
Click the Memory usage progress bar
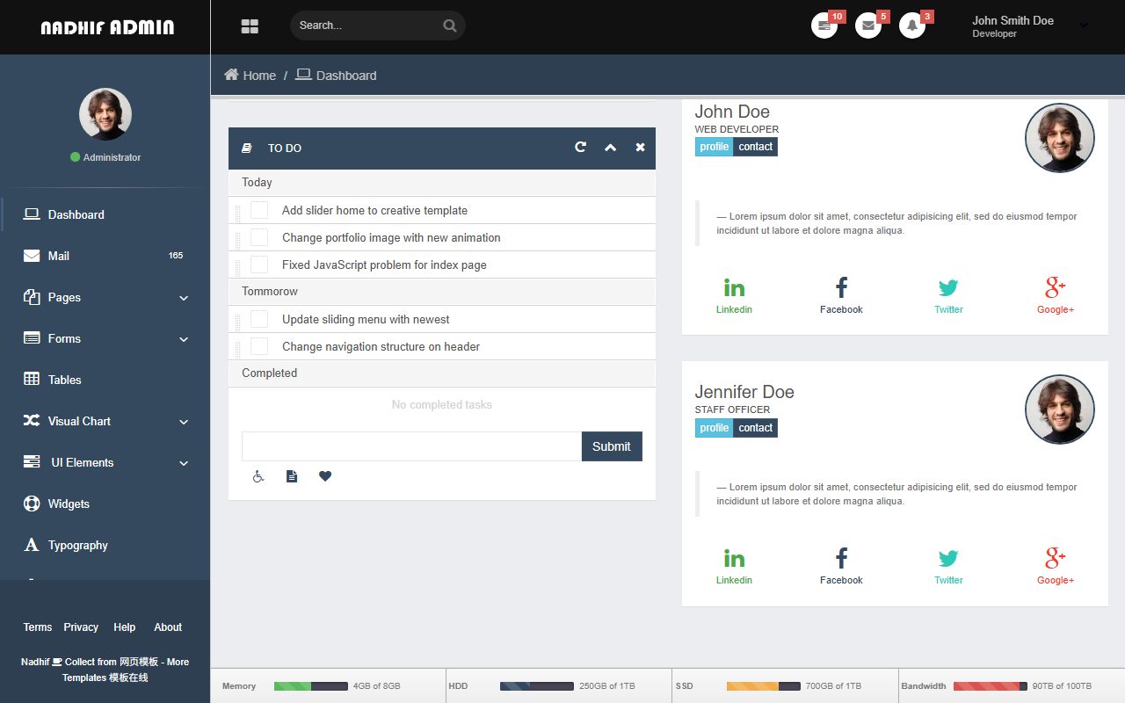pyautogui.click(x=311, y=686)
